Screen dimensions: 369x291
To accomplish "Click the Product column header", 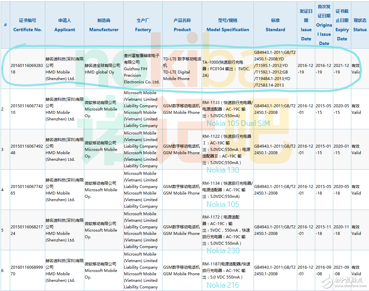I will click(182, 25).
